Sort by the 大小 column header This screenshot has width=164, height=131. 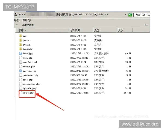(125, 30)
